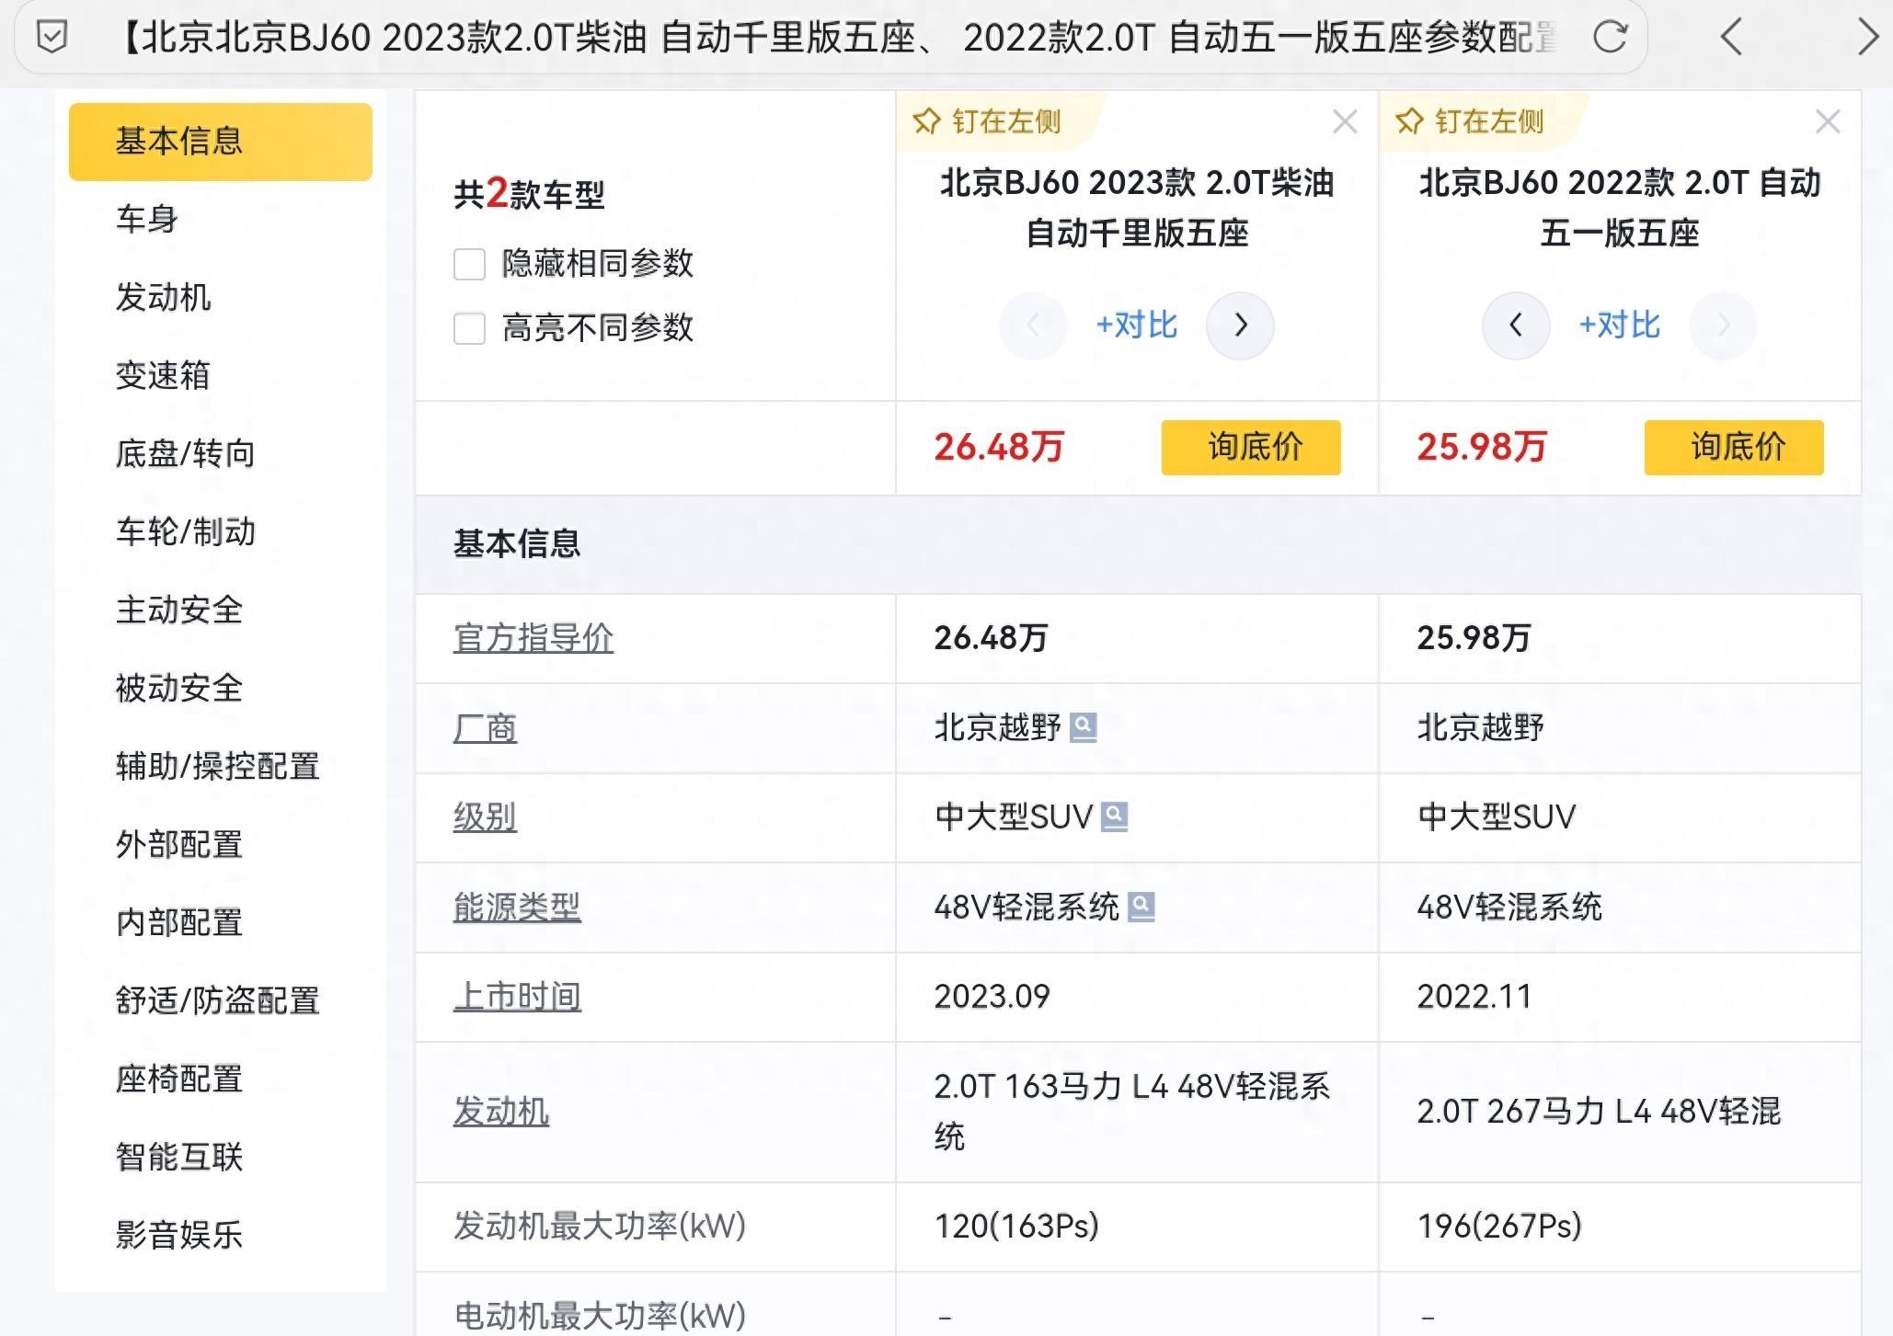Jump to 内部配置 section
The width and height of the screenshot is (1893, 1336).
(179, 923)
